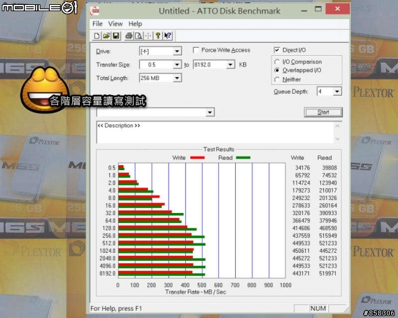Click the 128.0 row read value 468590
This screenshot has width=398, height=318.
coord(328,228)
